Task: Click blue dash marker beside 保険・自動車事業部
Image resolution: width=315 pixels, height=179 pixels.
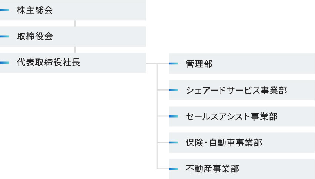Action: (173, 142)
